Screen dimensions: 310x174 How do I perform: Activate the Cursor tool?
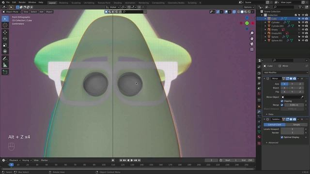(5, 25)
